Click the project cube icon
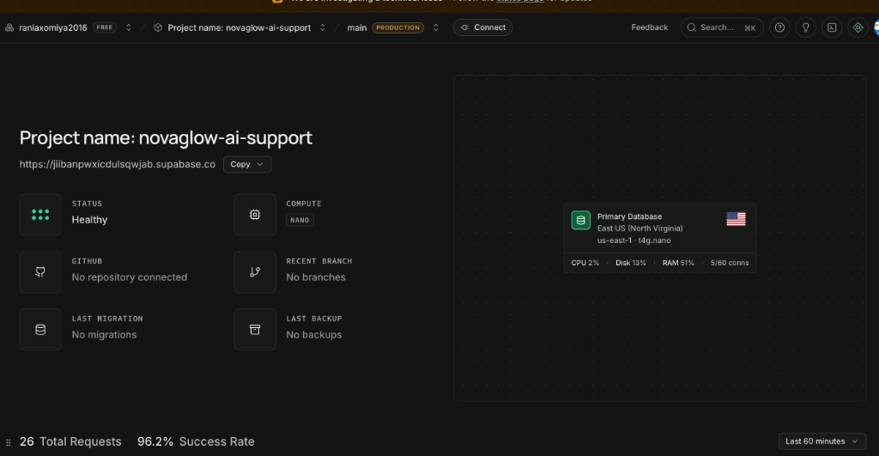The height and width of the screenshot is (456, 879). tap(158, 27)
